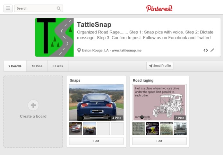Click the TattleSnap profile name
This screenshot has height=159, width=223.
(94, 25)
